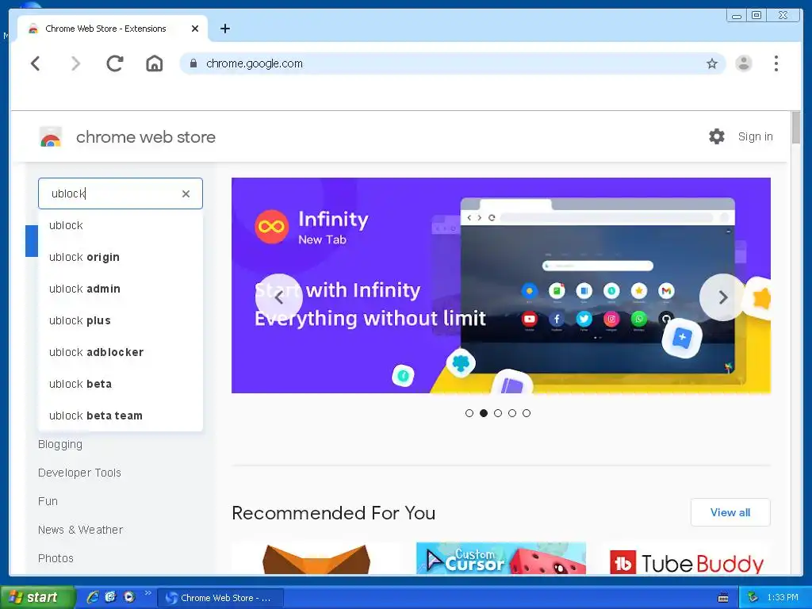
Task: Click the 'chrome web store' title text
Action: pyautogui.click(x=146, y=137)
